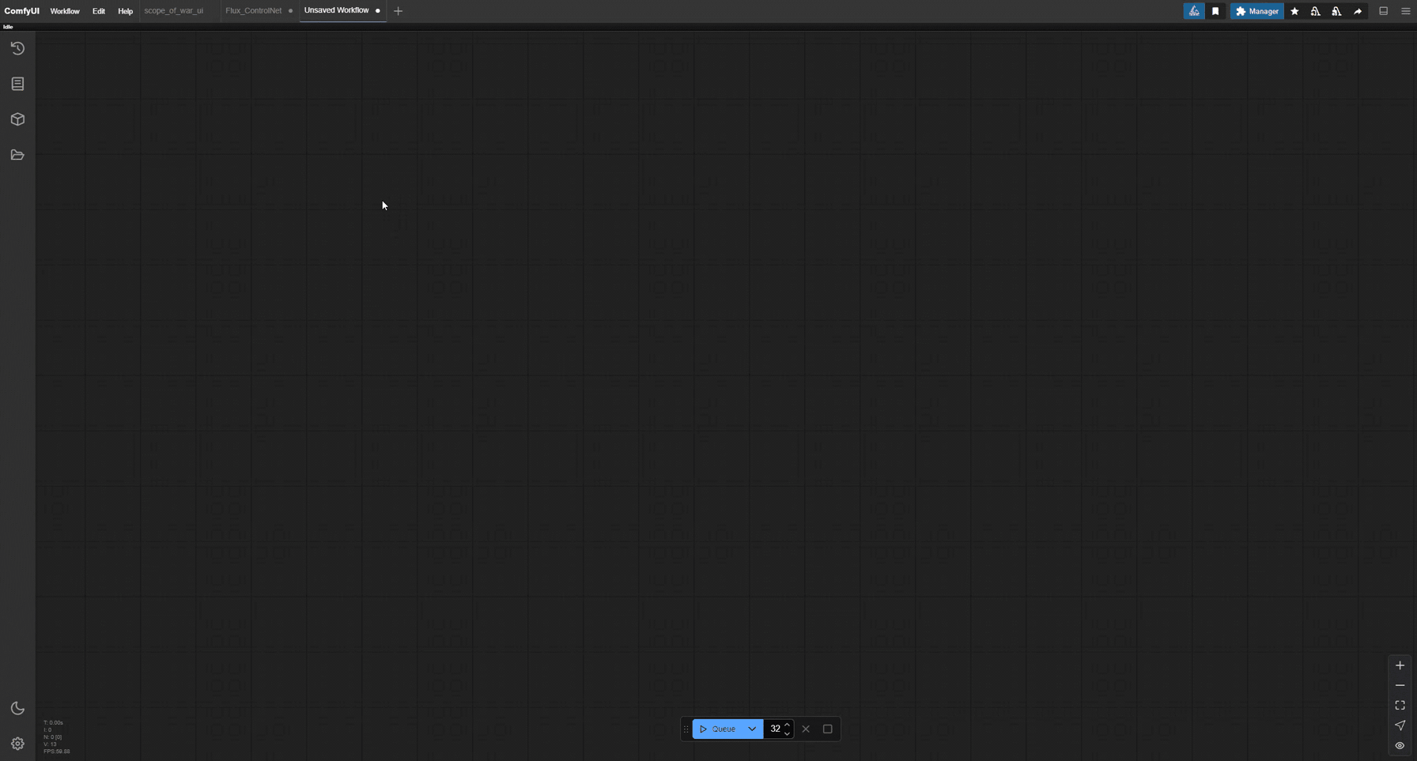Expand the Queue button dropdown arrow
Viewport: 1417px width, 761px height.
[x=752, y=729]
